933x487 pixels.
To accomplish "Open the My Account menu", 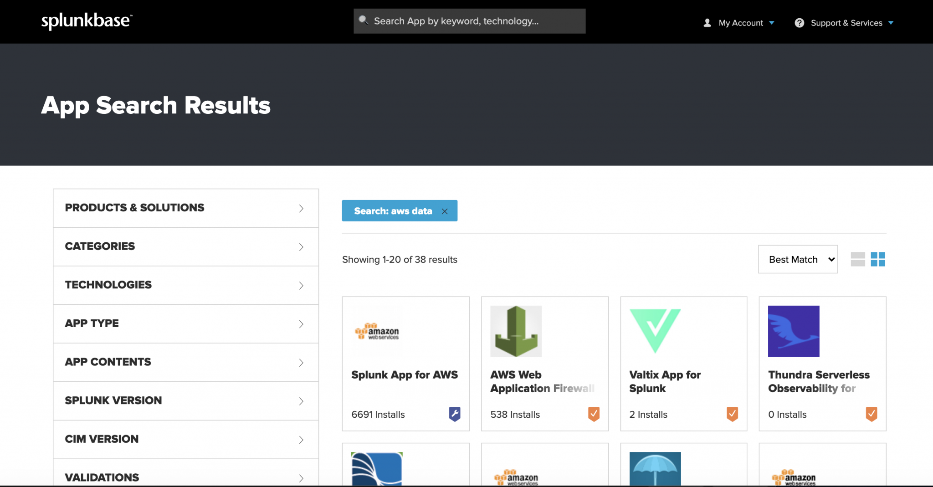I will (x=739, y=22).
